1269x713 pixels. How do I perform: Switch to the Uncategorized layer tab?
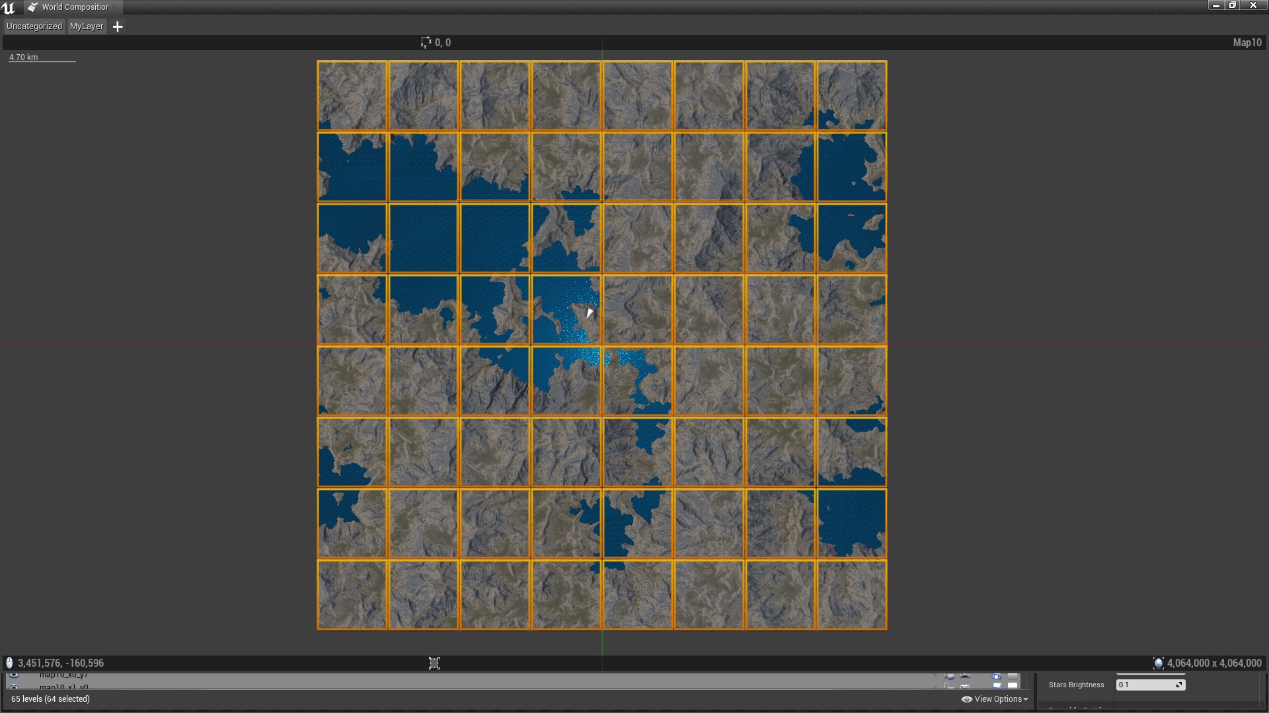(33, 26)
